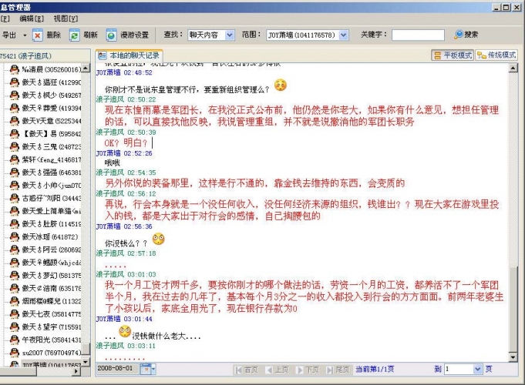Go to 上页 previous page
The width and height of the screenshot is (525, 385).
coord(276,370)
